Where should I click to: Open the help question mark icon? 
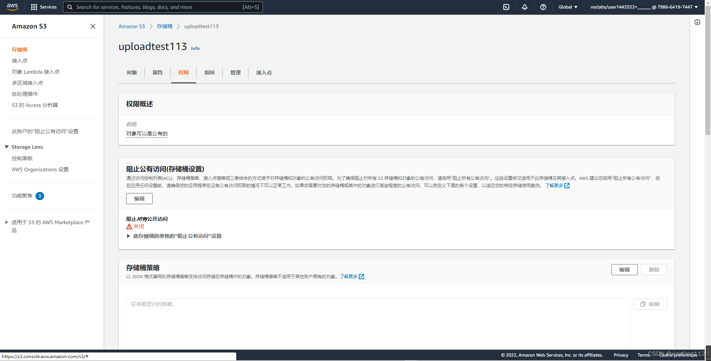pos(543,7)
